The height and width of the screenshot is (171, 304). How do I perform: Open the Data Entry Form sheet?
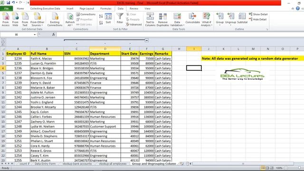pos(45,163)
